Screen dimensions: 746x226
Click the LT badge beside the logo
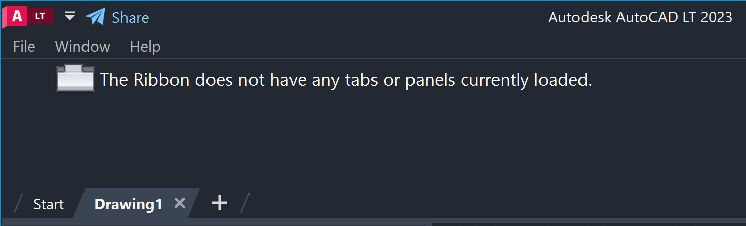click(40, 16)
